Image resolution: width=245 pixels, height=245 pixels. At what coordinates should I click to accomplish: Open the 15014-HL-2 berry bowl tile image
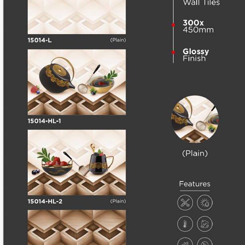coord(77,163)
